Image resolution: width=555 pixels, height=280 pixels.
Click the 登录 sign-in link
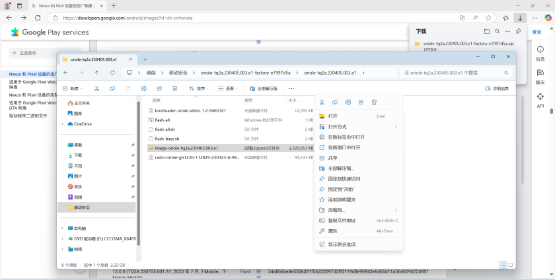tap(536, 31)
